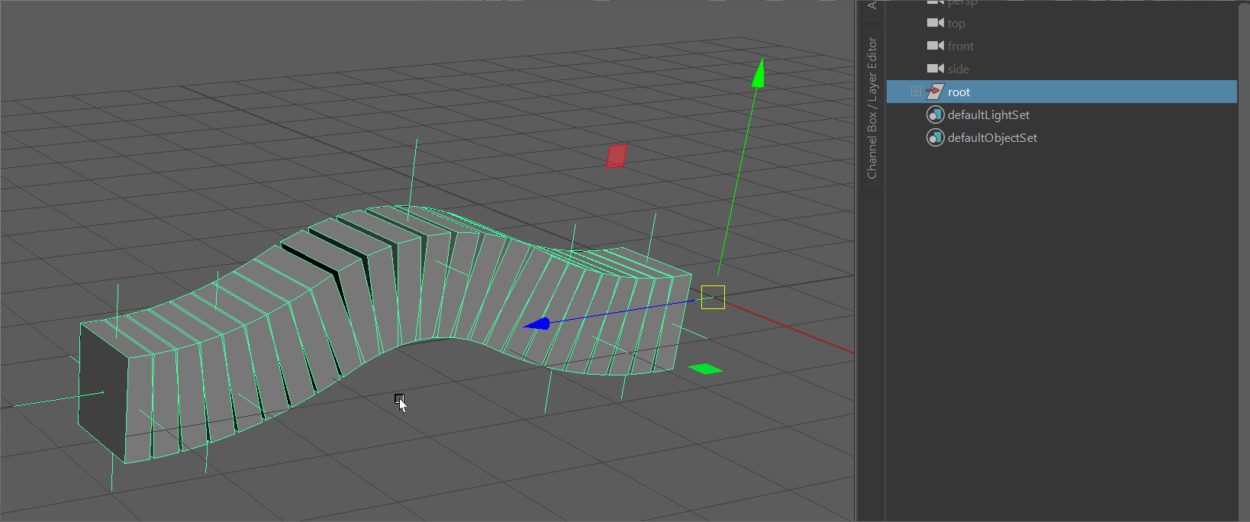Select the dark end face of the mesh
1250x522 pixels.
103,393
